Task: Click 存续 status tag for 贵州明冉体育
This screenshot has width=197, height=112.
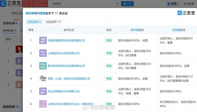Action: point(109,66)
